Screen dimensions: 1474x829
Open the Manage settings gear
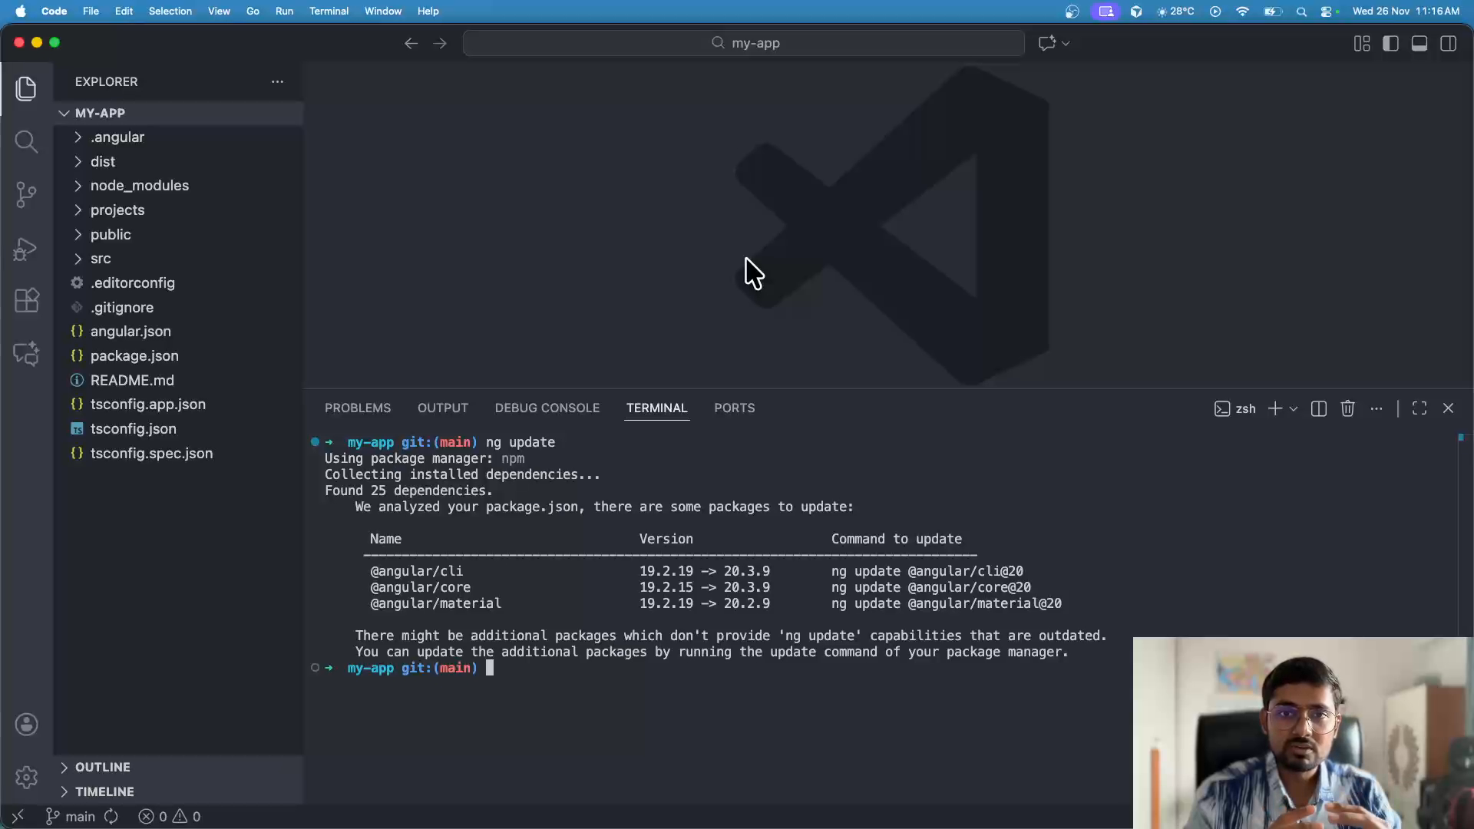pos(27,777)
